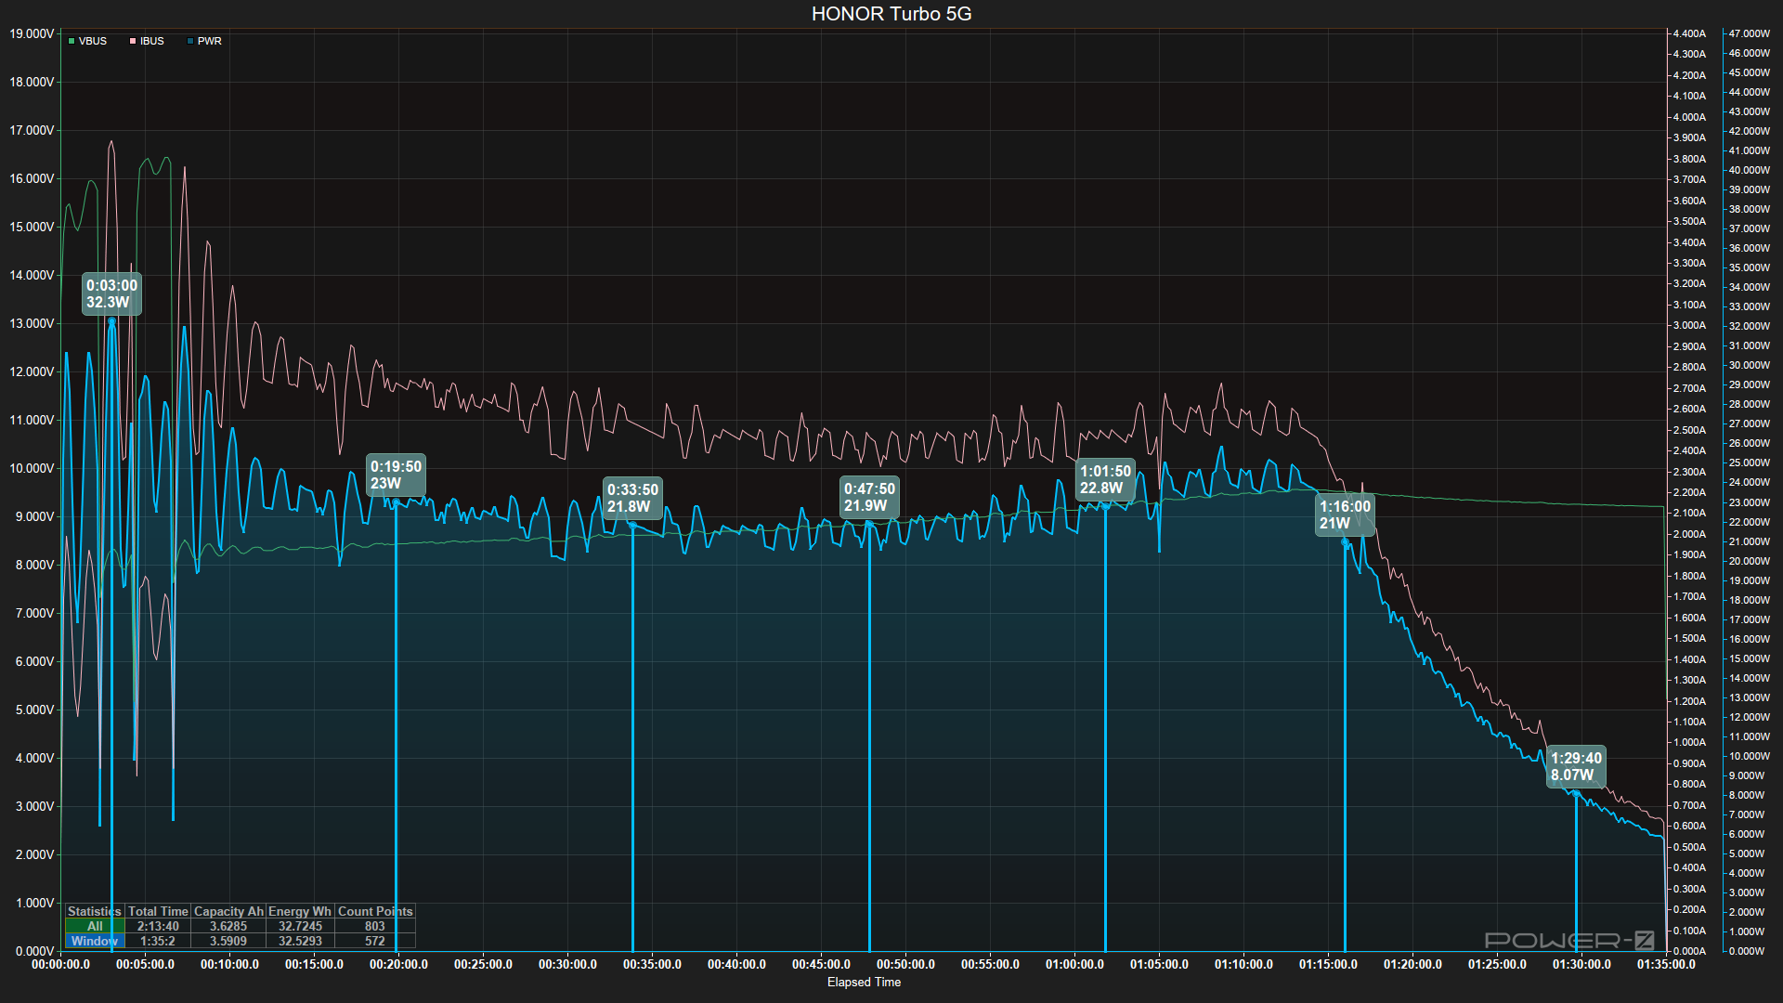This screenshot has height=1003, width=1783.
Task: Click the 2:13:40 total time cell
Action: pos(158,926)
